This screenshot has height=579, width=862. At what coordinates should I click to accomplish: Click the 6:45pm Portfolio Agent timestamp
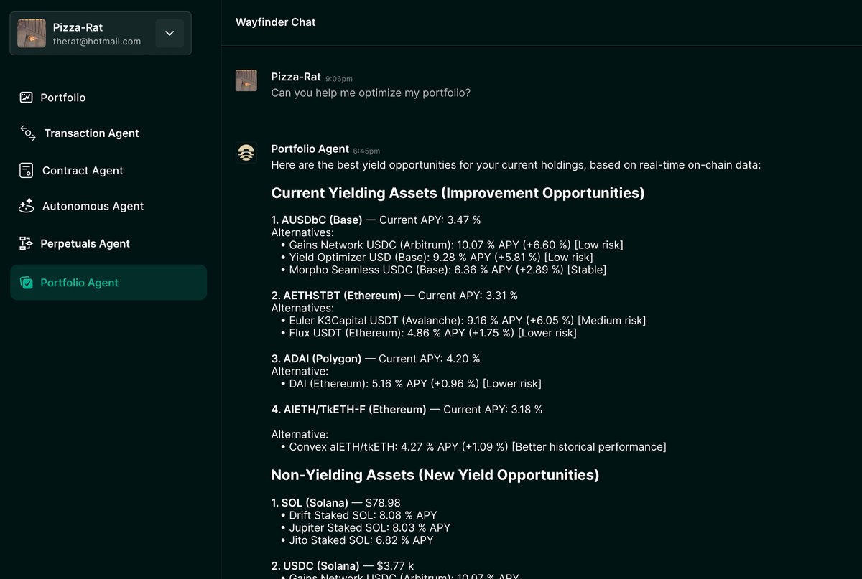coord(366,151)
